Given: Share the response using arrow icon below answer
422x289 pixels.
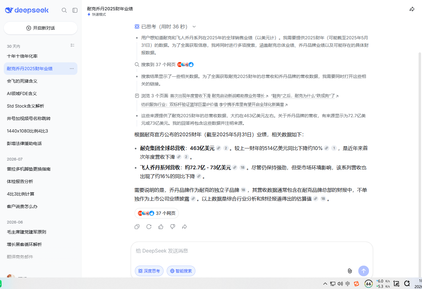Looking at the screenshot, I should click(184, 227).
